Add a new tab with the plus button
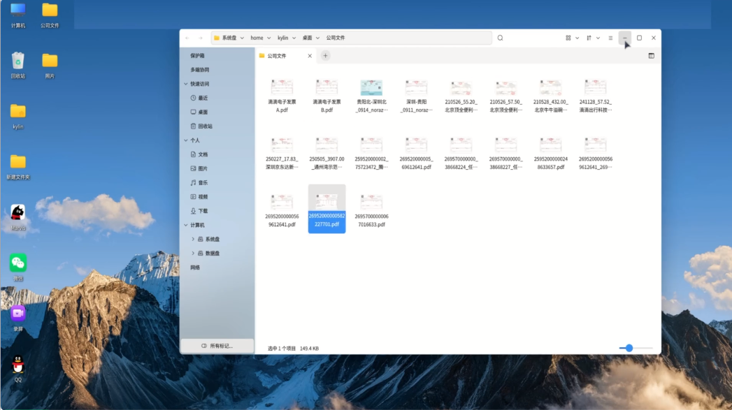This screenshot has width=732, height=410. [325, 56]
